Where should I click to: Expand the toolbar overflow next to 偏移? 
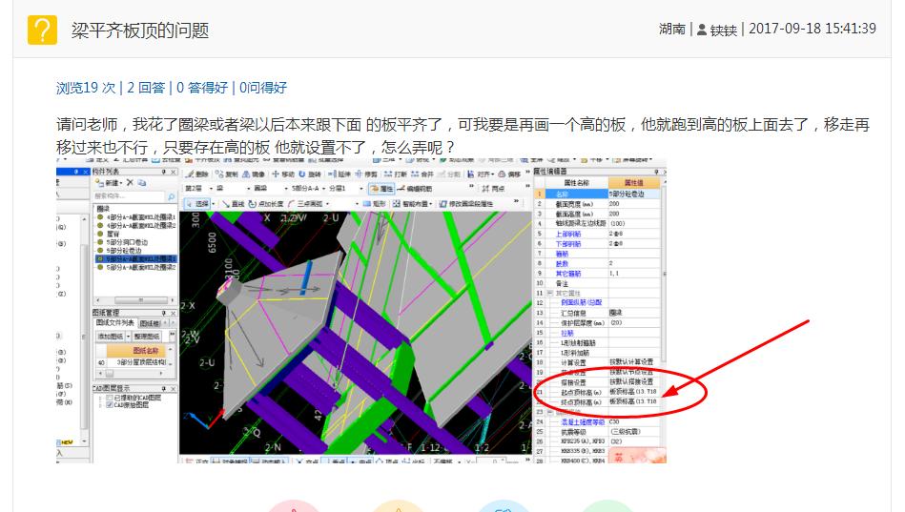(x=527, y=174)
